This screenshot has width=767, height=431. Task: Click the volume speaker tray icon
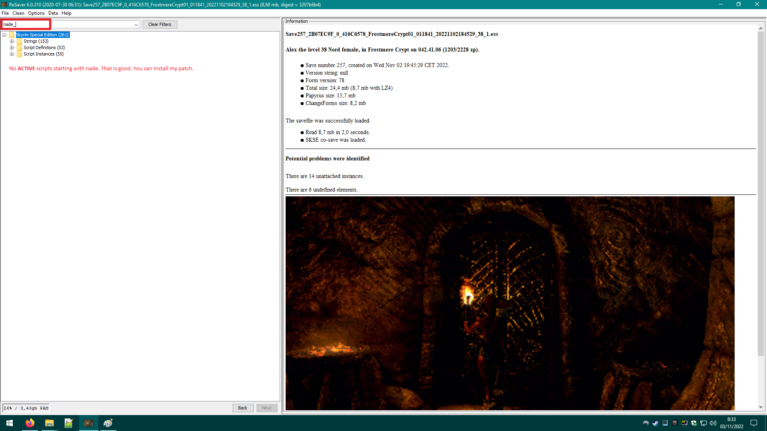(x=713, y=423)
